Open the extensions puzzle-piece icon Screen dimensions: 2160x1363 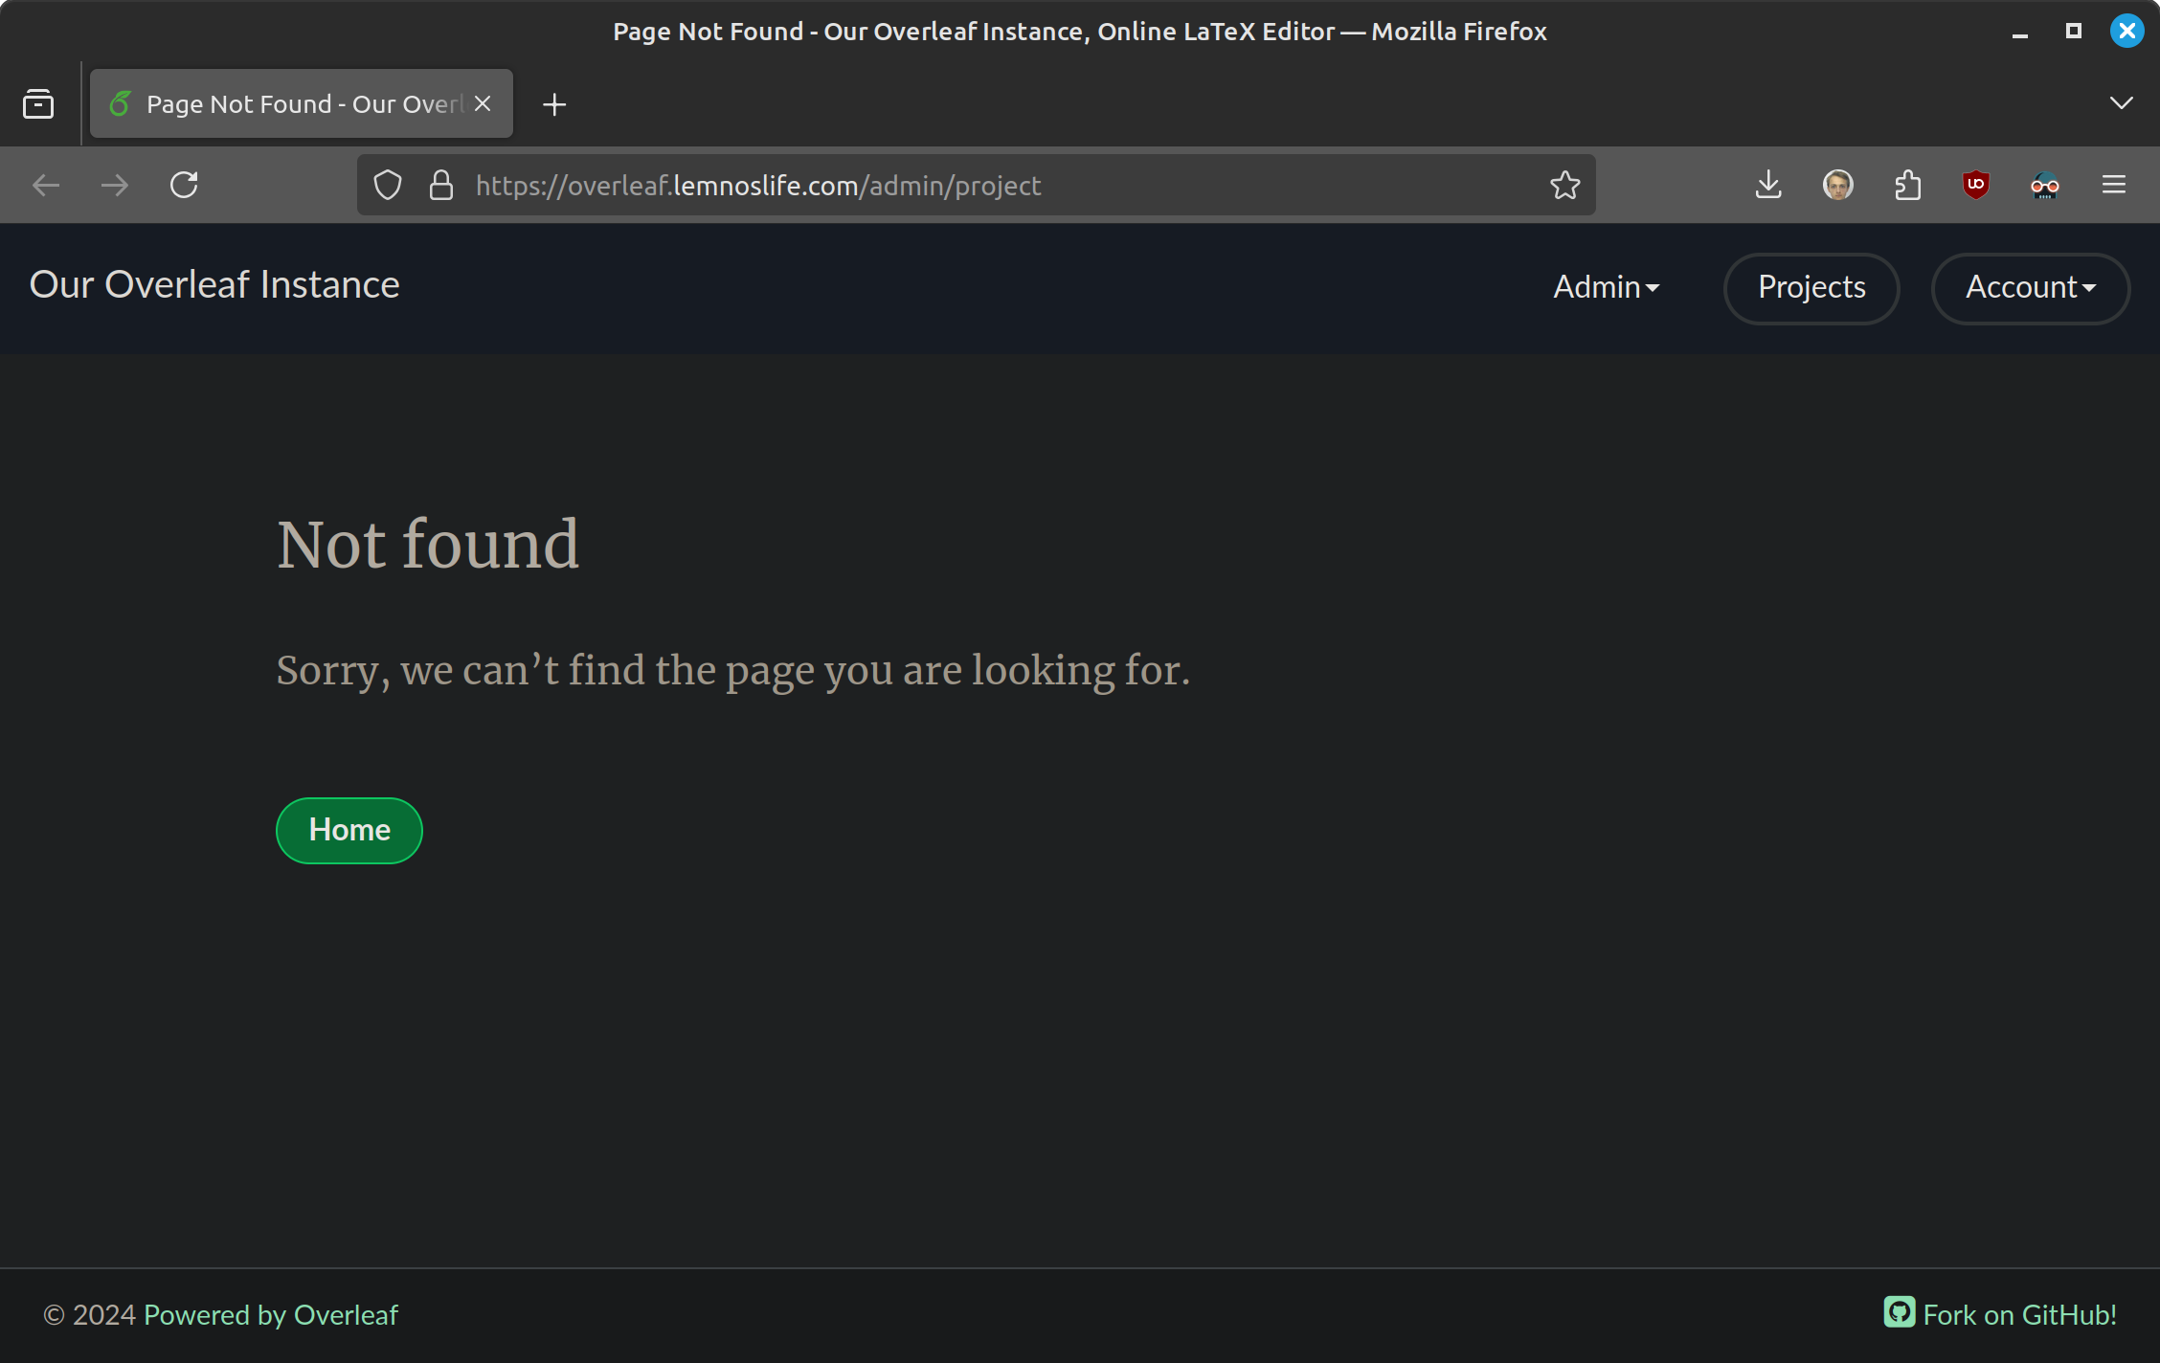[x=1907, y=185]
